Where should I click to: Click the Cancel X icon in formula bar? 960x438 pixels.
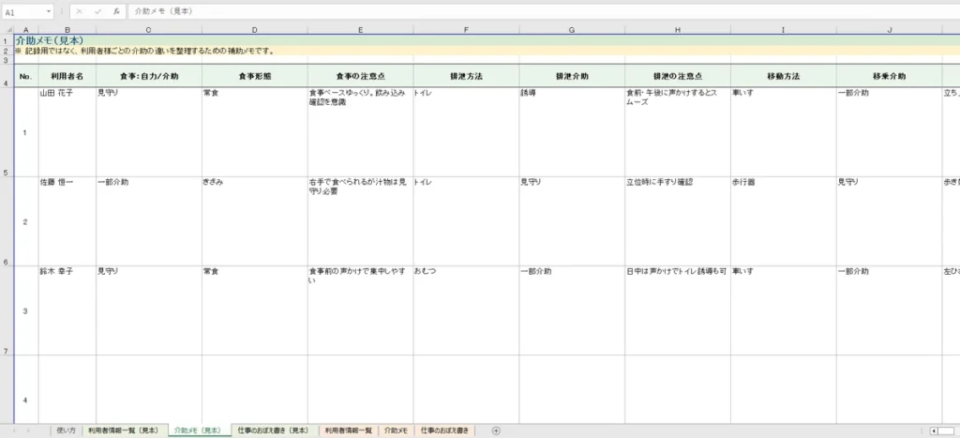[81, 12]
